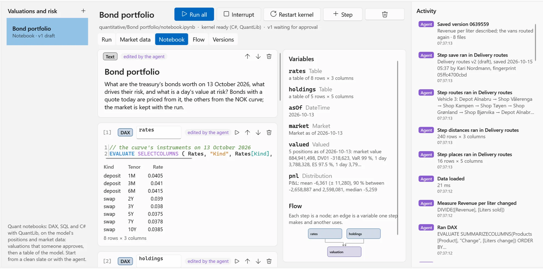Click the rates cell name field
543x269 pixels.
point(159,132)
